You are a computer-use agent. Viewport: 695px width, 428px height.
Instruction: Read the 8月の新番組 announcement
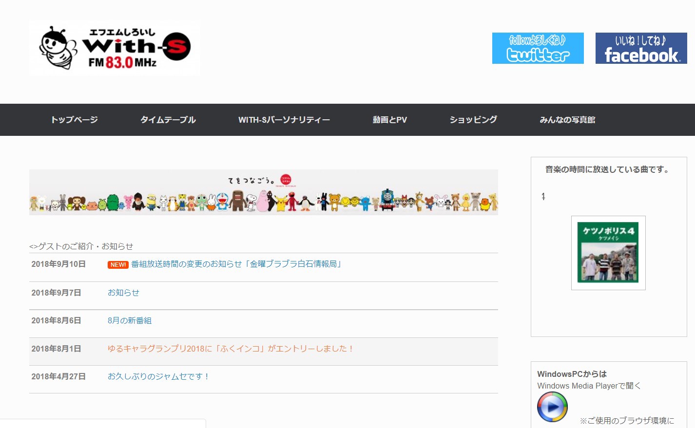(x=130, y=320)
